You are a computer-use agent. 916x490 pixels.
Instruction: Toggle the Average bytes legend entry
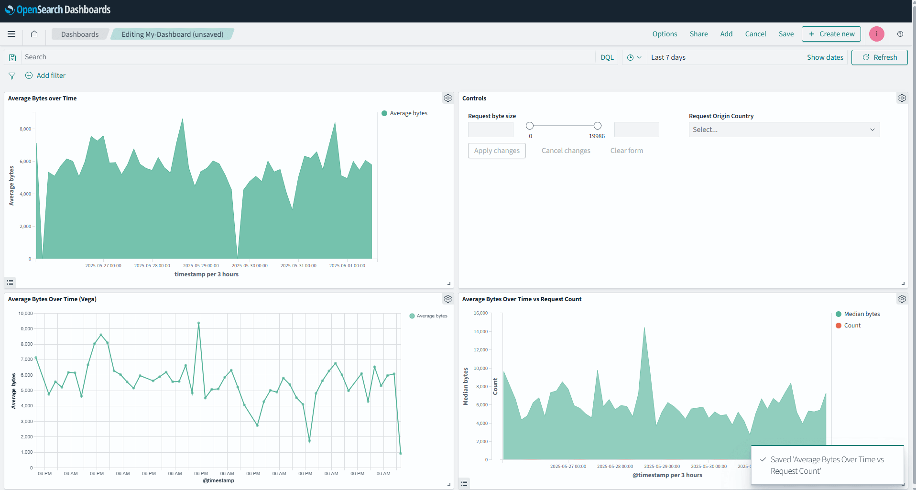pos(404,113)
